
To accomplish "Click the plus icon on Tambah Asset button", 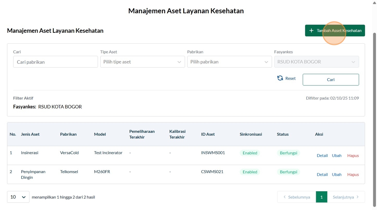I will [x=311, y=31].
